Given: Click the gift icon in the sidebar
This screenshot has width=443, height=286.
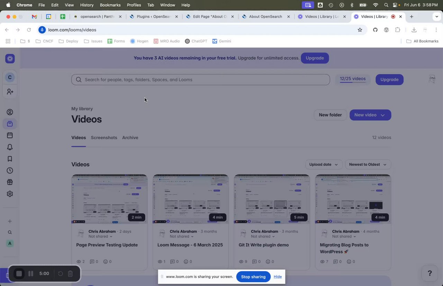Looking at the screenshot, I should [x=10, y=182].
